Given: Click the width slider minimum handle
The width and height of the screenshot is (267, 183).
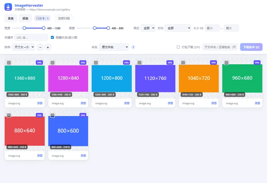Looking at the screenshot, I should 24,28.
